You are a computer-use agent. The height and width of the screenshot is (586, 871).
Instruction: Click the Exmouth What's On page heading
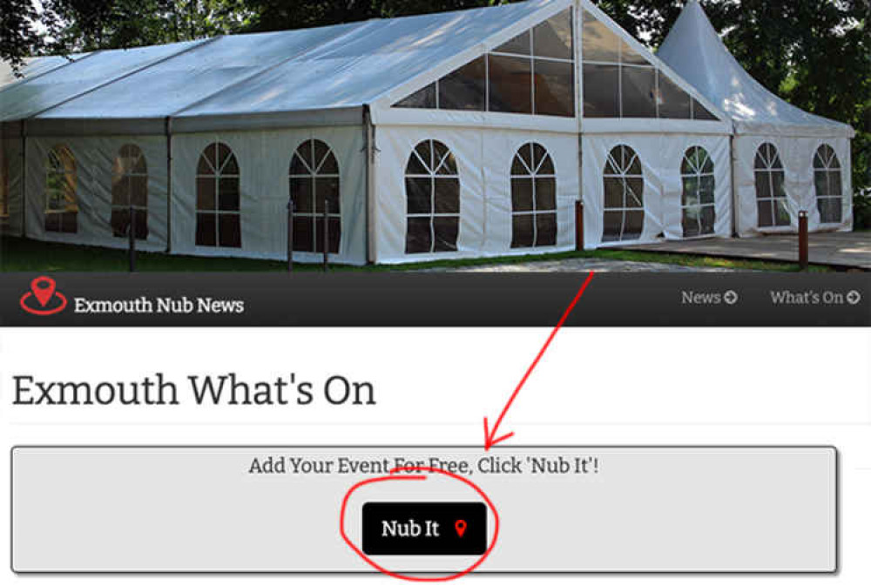[194, 390]
